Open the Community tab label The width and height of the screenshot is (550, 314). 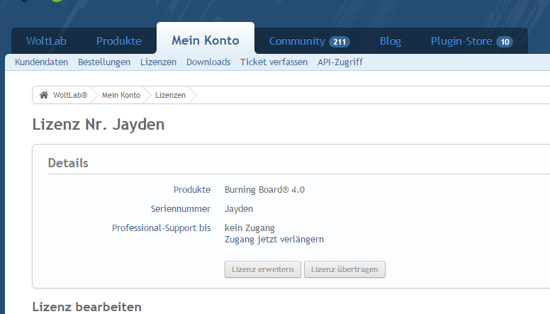297,41
